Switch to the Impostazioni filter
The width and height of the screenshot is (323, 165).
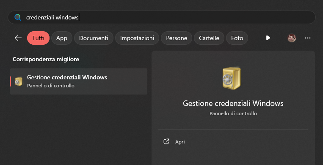click(x=137, y=38)
